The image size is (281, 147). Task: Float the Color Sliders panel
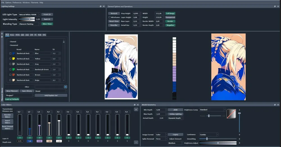tap(135, 105)
